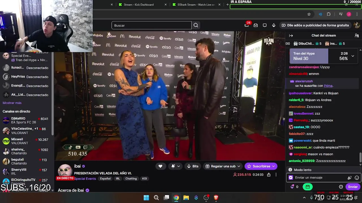This screenshot has width=362, height=203.
Task: Click Google Chrome taskbar icon
Action: click(x=176, y=198)
